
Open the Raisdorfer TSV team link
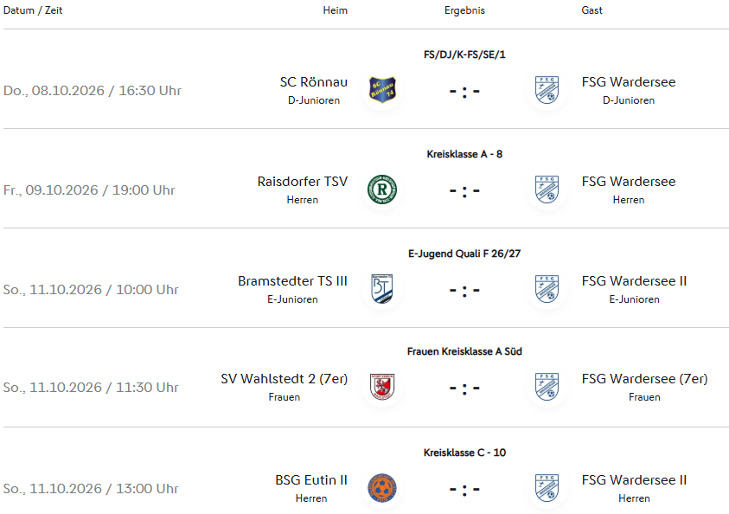point(303,182)
